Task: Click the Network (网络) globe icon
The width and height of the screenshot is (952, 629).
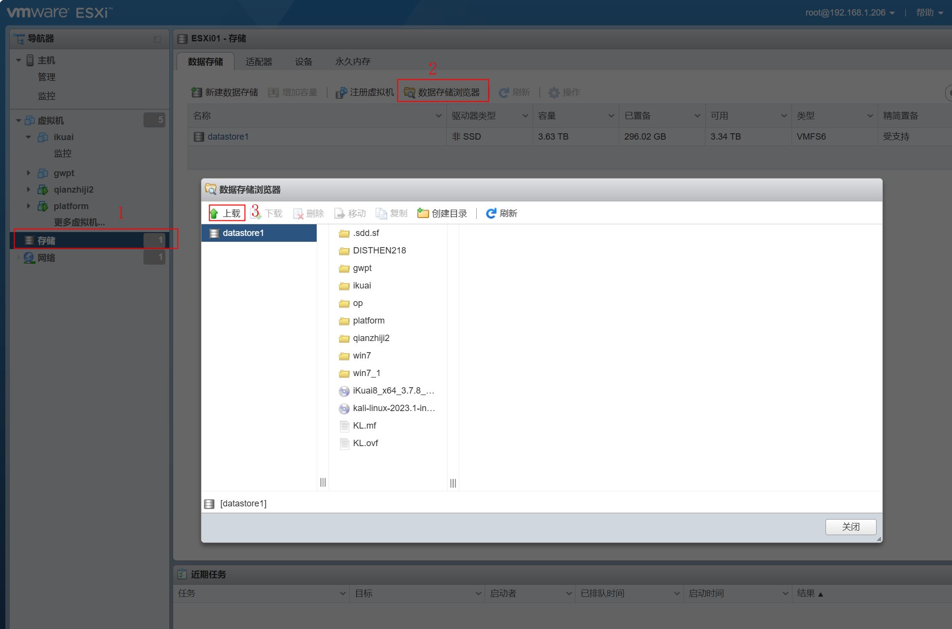Action: [29, 257]
